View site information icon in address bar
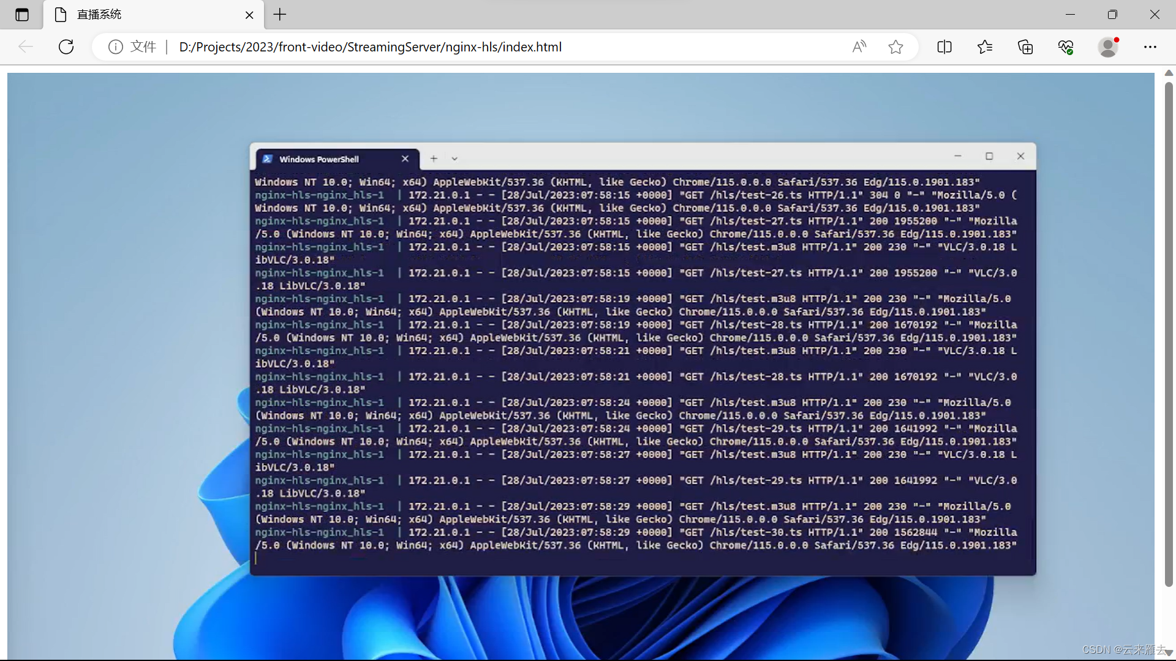This screenshot has height=661, width=1176. pyautogui.click(x=116, y=47)
